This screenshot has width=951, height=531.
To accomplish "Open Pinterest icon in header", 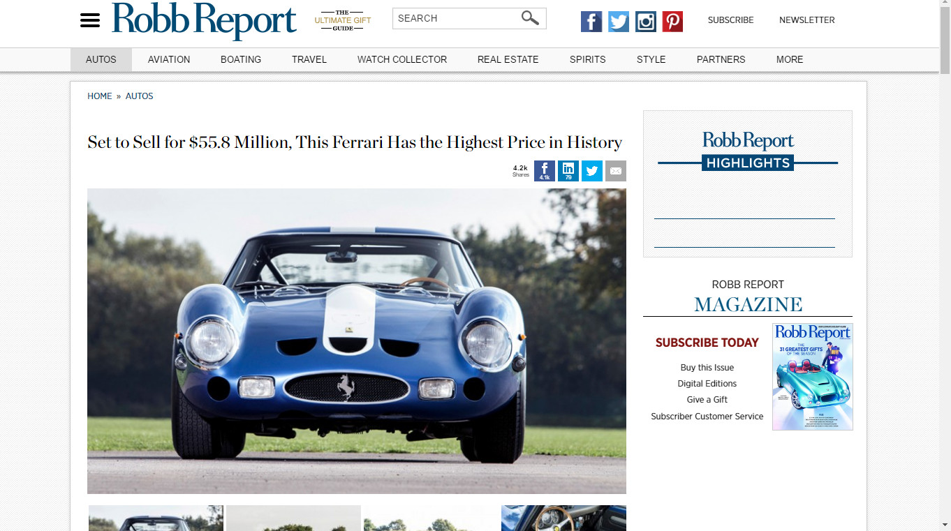I will [x=672, y=22].
